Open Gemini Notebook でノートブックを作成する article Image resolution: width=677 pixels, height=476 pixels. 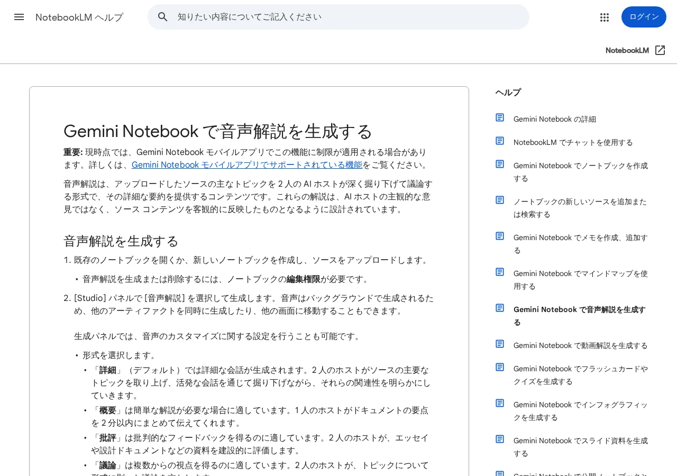point(581,172)
